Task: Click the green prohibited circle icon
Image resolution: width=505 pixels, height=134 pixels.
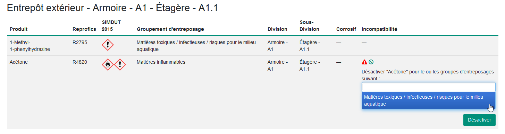Action: click(371, 62)
